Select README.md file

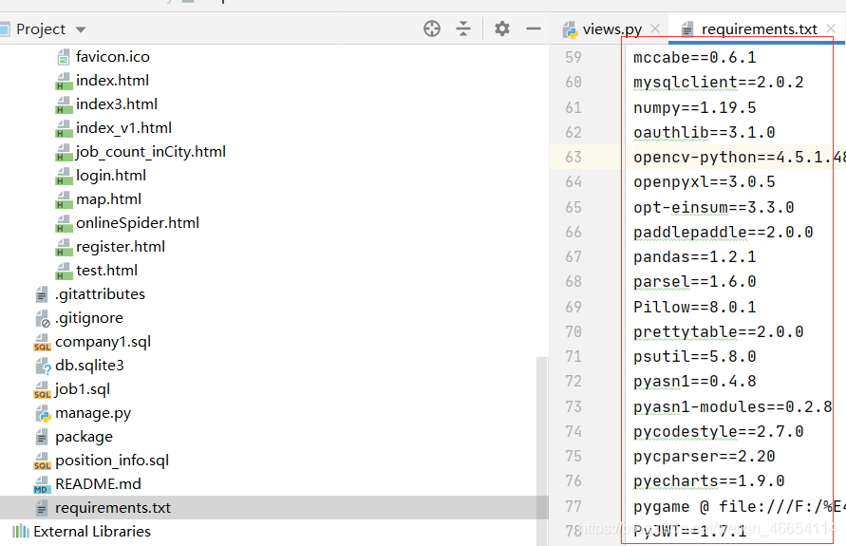click(x=98, y=484)
